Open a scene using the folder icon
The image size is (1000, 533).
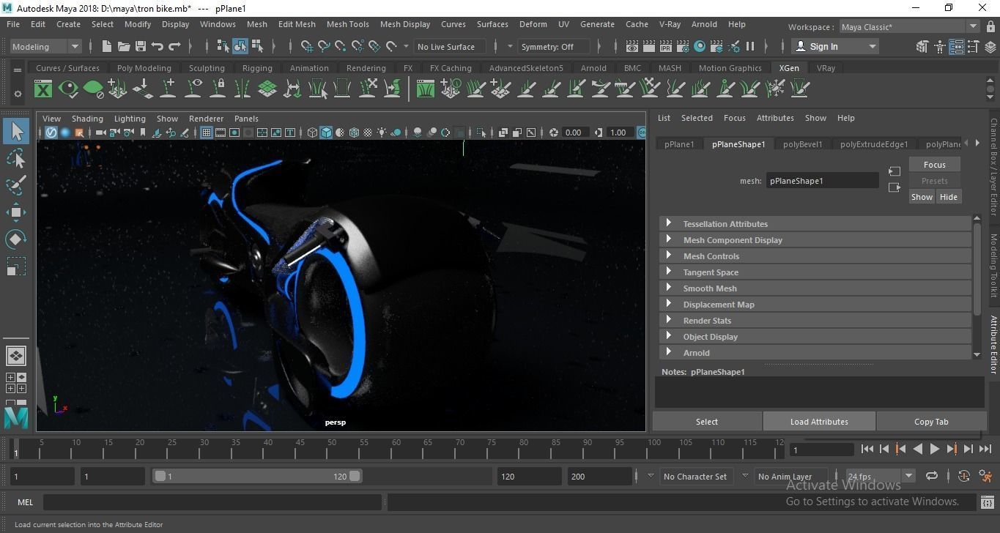coord(123,46)
